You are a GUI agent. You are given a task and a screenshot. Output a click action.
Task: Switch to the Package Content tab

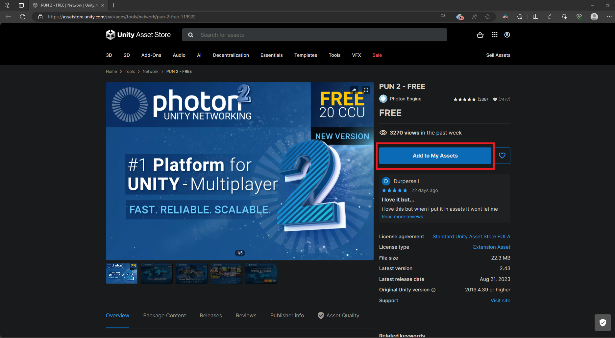click(164, 315)
